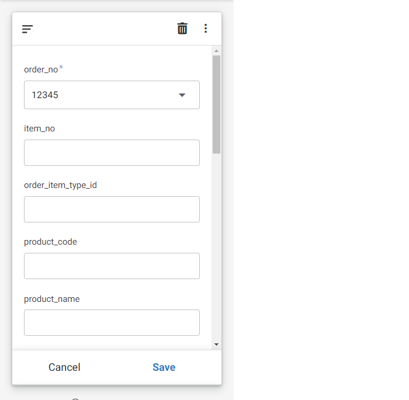Save the order item form

pos(164,367)
